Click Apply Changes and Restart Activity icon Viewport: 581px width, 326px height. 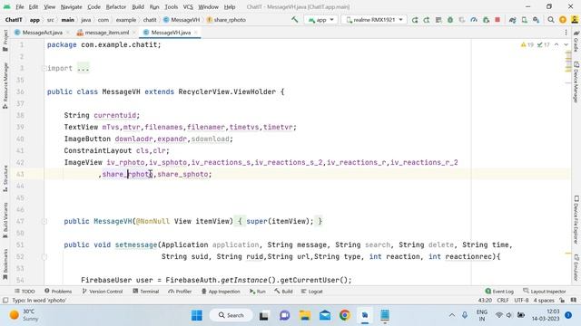pyautogui.click(x=415, y=20)
